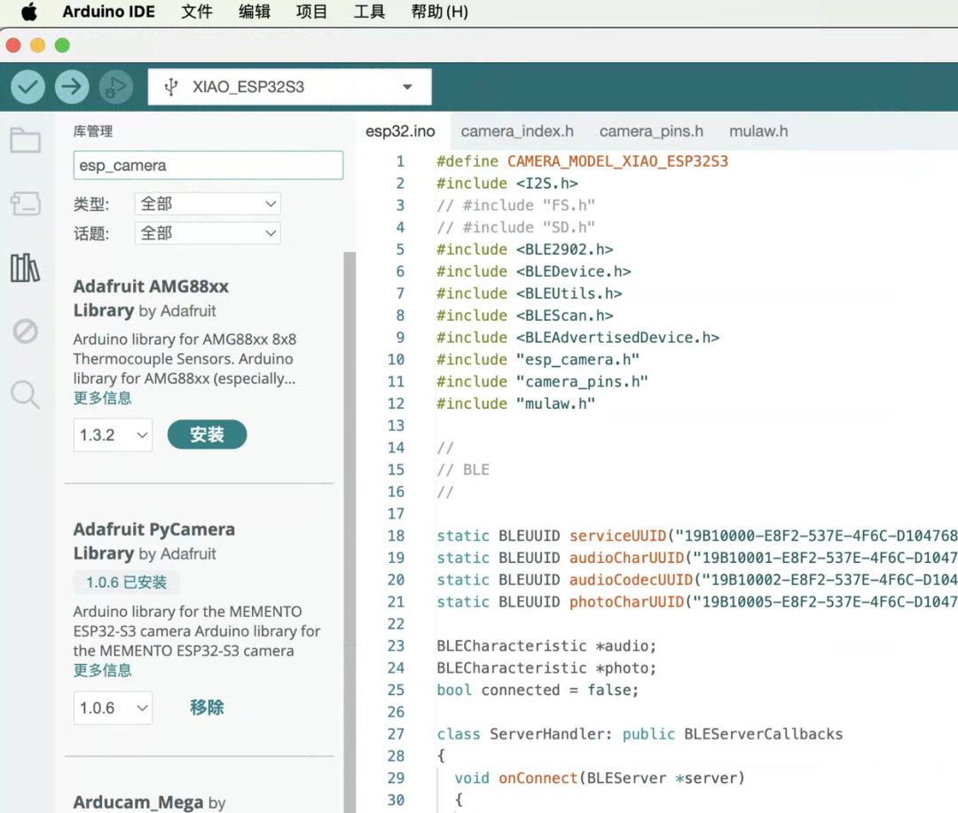
Task: Click the 1.0.6 已安装 badge
Action: (x=127, y=582)
